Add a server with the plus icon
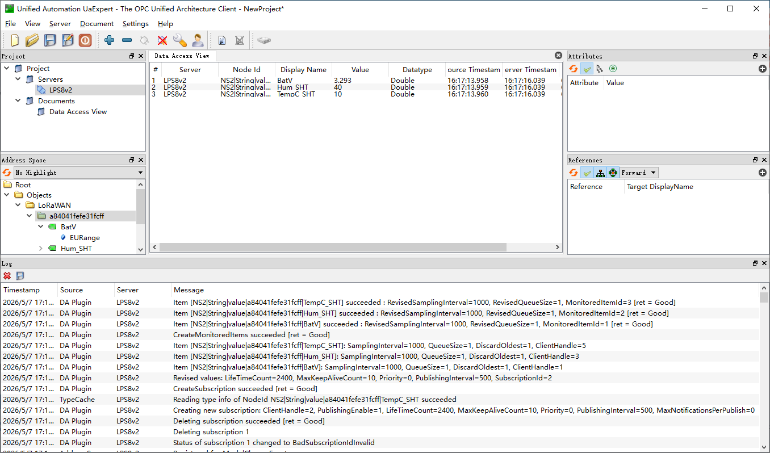Image resolution: width=770 pixels, height=453 pixels. 110,40
